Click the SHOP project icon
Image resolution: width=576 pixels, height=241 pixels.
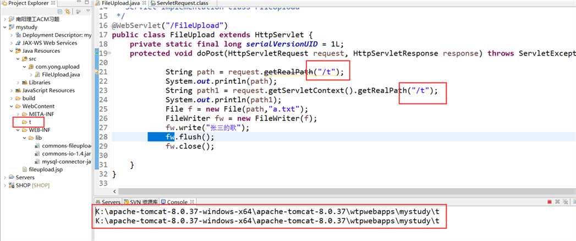pos(11,185)
